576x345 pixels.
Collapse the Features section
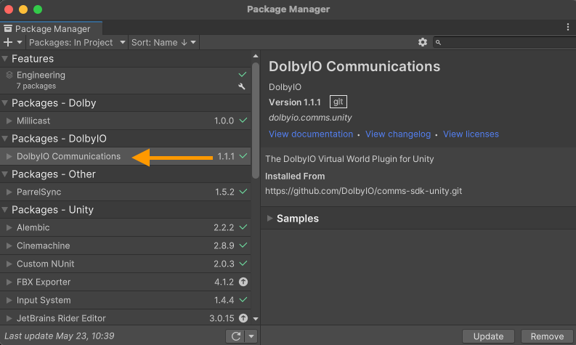tap(5, 58)
